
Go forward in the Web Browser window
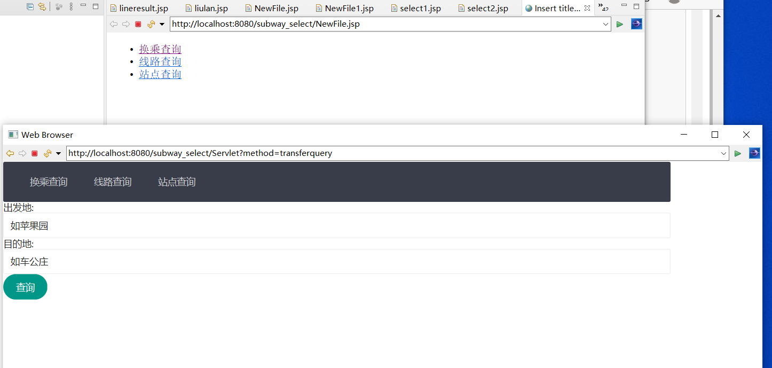22,153
